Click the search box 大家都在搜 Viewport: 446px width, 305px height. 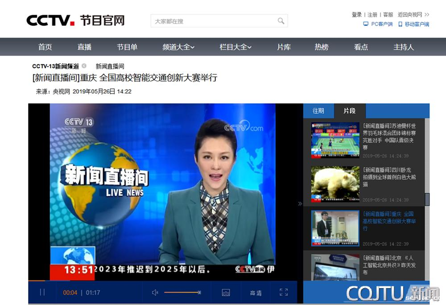(x=213, y=21)
